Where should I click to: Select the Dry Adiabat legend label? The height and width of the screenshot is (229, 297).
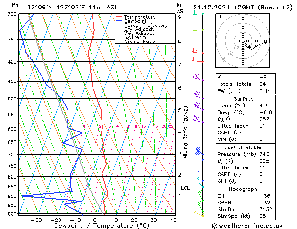click(x=139, y=29)
